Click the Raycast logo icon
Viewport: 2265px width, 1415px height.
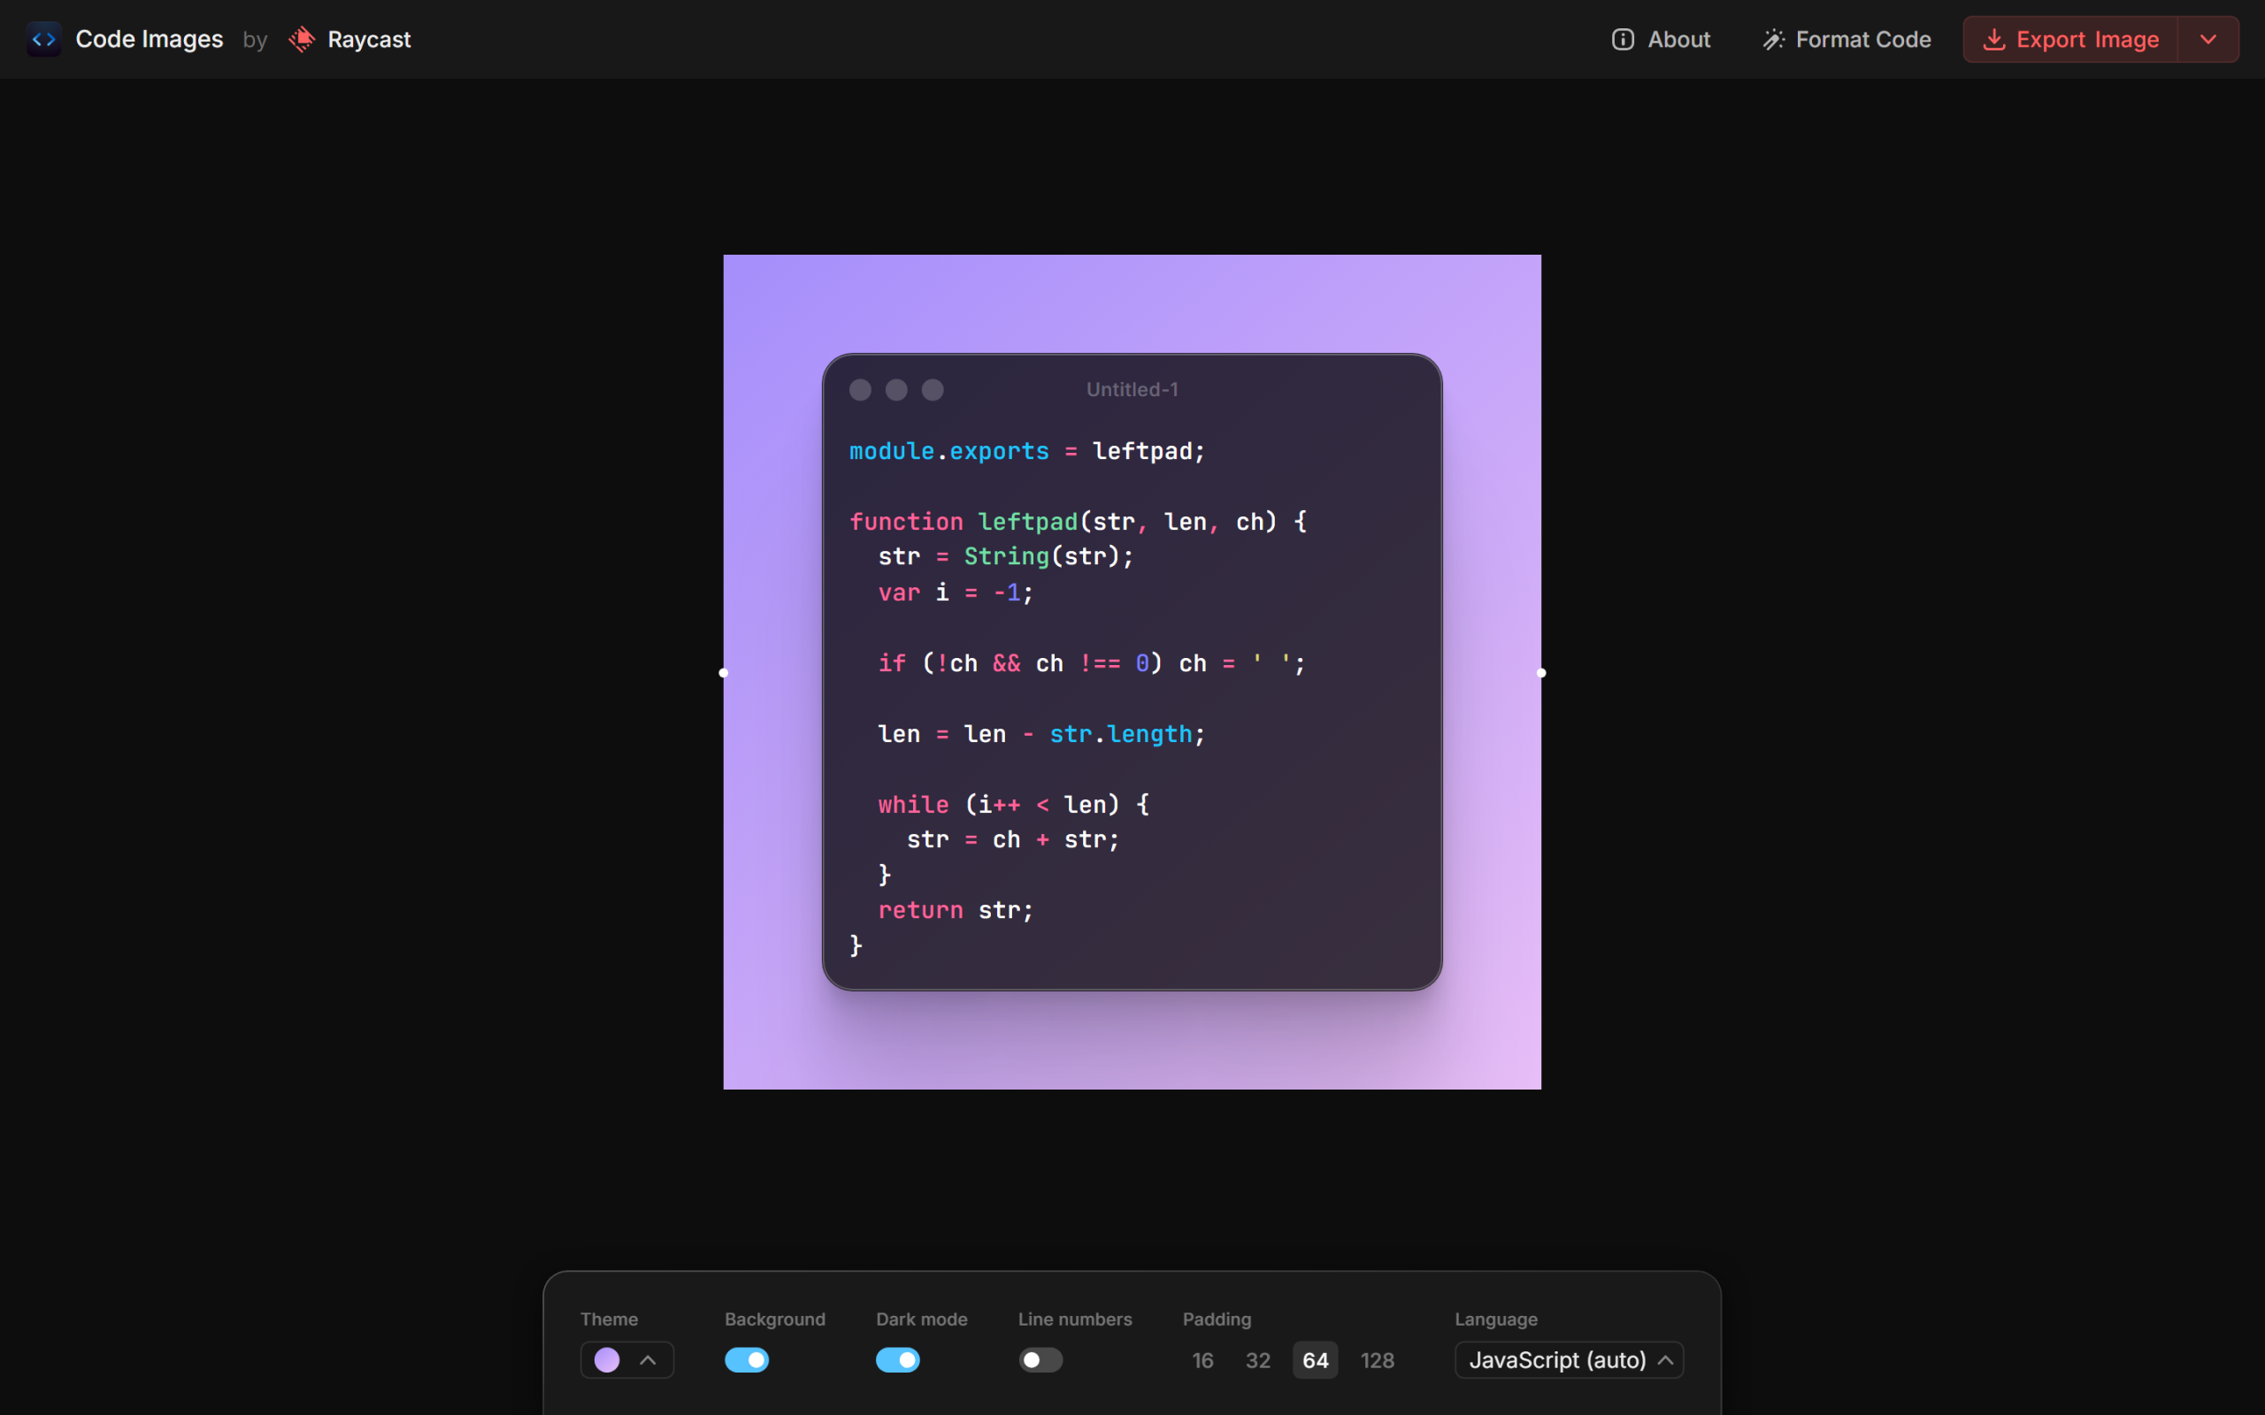click(x=302, y=39)
